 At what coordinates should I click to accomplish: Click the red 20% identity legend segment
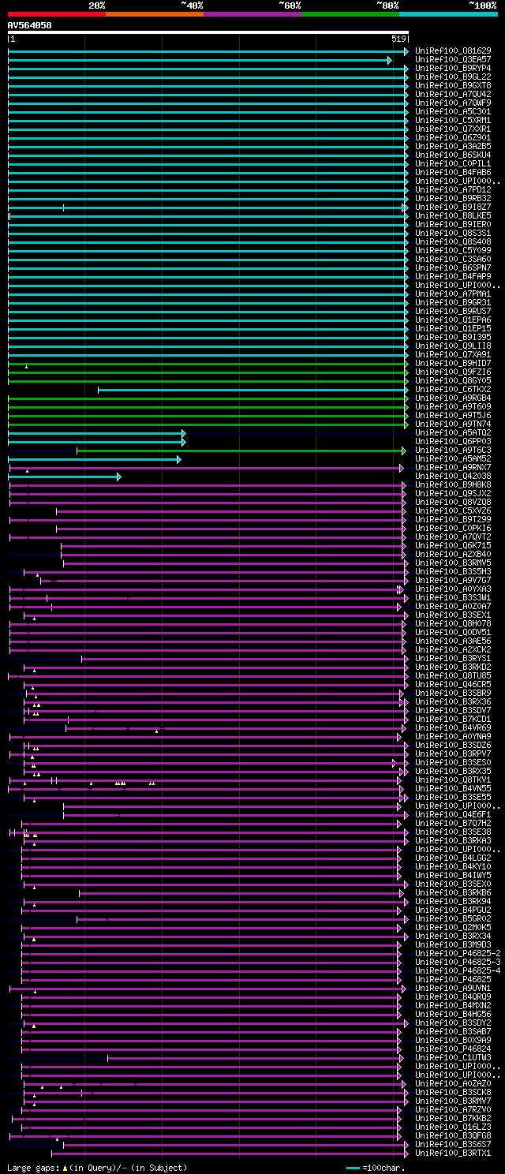[57, 14]
